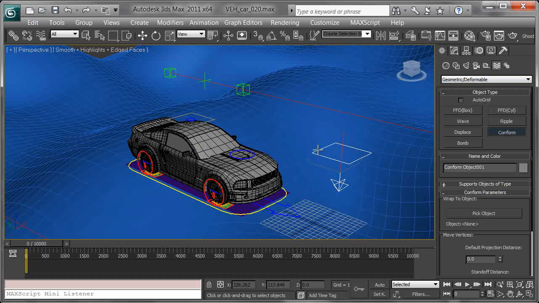
Task: Select the Select and Move tool
Action: pyautogui.click(x=143, y=36)
